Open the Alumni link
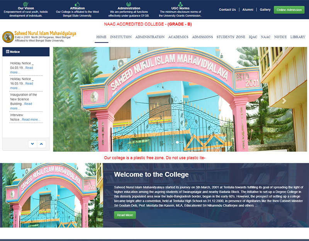 pos(248,9)
